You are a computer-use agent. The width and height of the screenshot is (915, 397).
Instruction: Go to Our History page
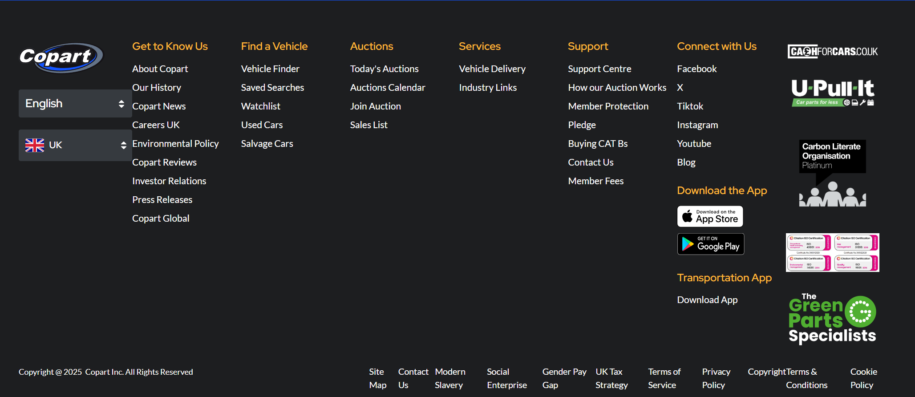click(157, 88)
